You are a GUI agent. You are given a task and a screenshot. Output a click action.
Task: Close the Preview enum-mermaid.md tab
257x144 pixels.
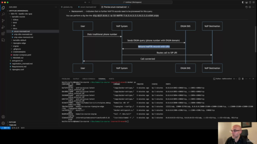coord(128,7)
